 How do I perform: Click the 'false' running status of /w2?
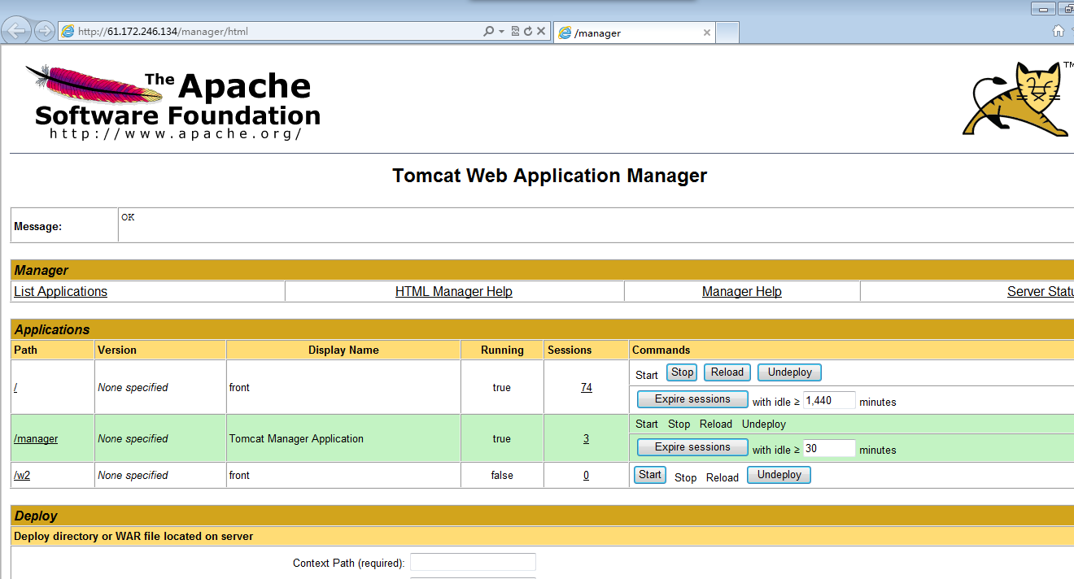coord(502,475)
